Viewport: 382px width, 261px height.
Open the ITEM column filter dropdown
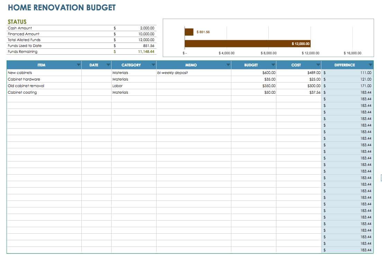click(79, 65)
